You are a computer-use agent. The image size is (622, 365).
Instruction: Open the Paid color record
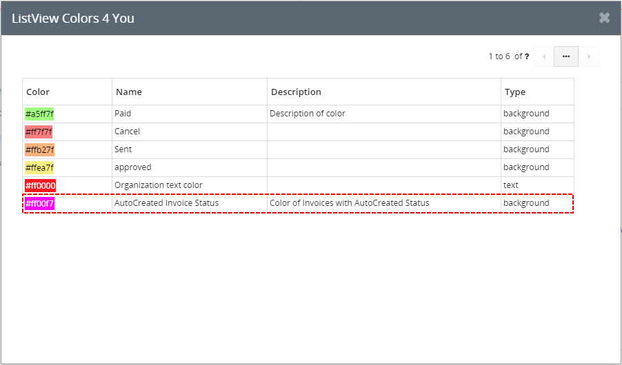(123, 114)
